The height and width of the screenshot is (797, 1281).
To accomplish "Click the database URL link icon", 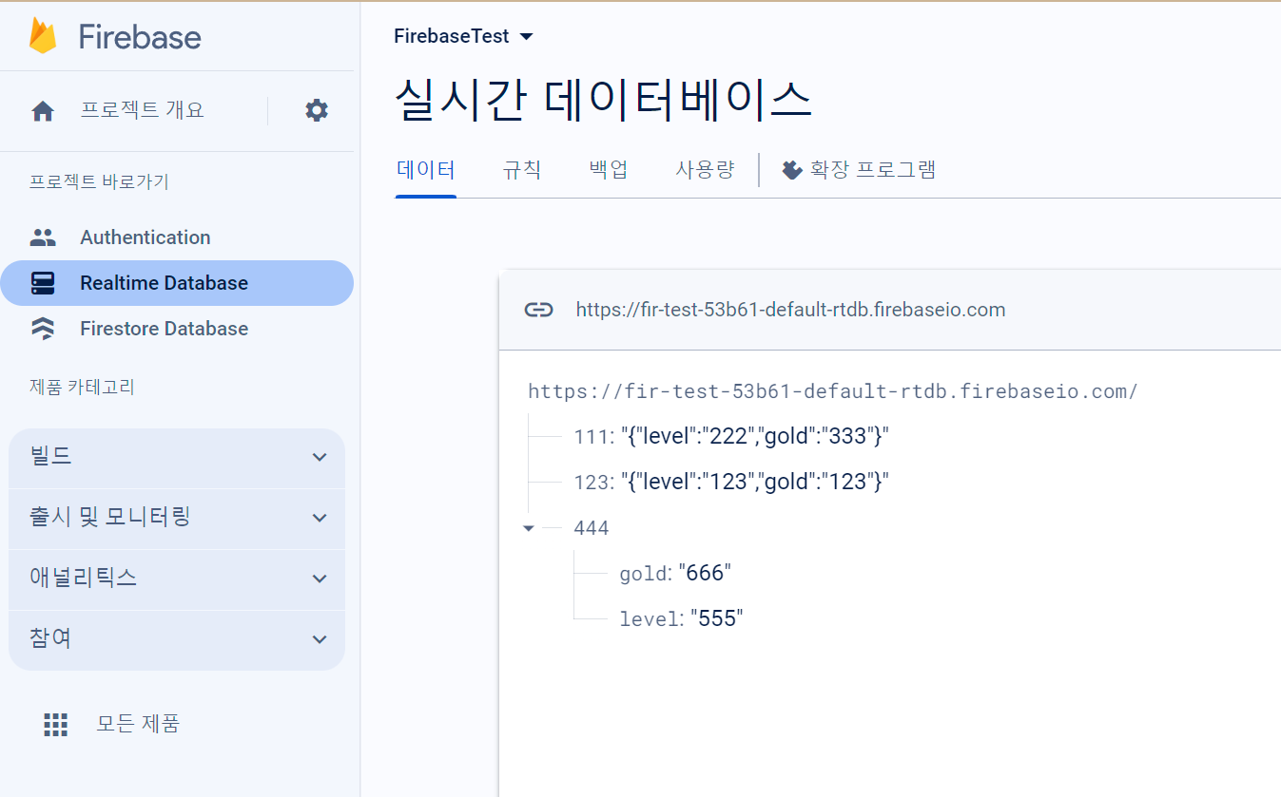I will tap(538, 310).
